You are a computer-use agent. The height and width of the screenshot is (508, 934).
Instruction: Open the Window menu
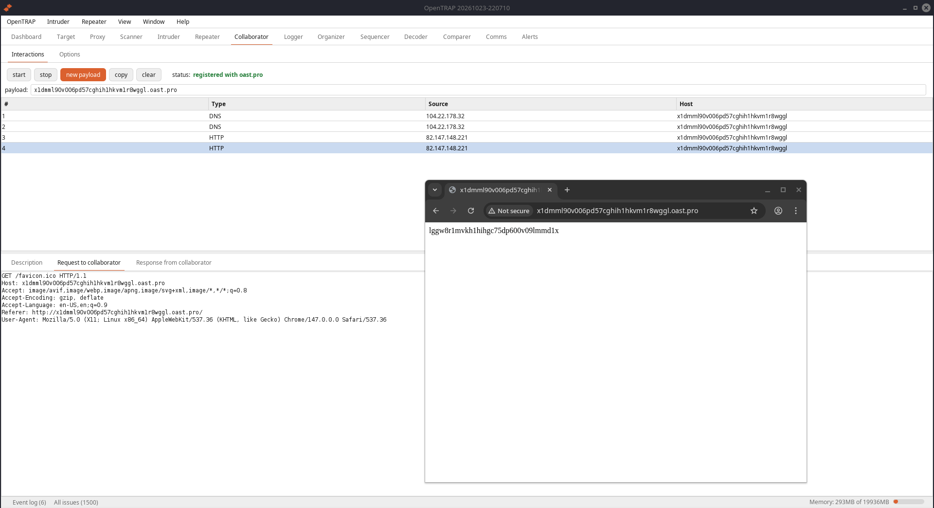(x=154, y=21)
